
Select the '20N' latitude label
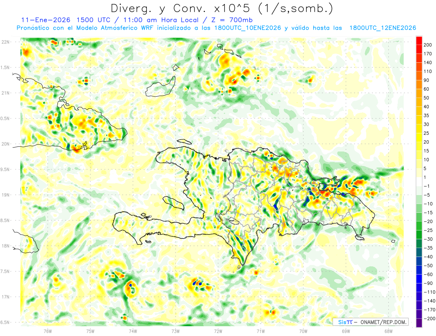6,144
